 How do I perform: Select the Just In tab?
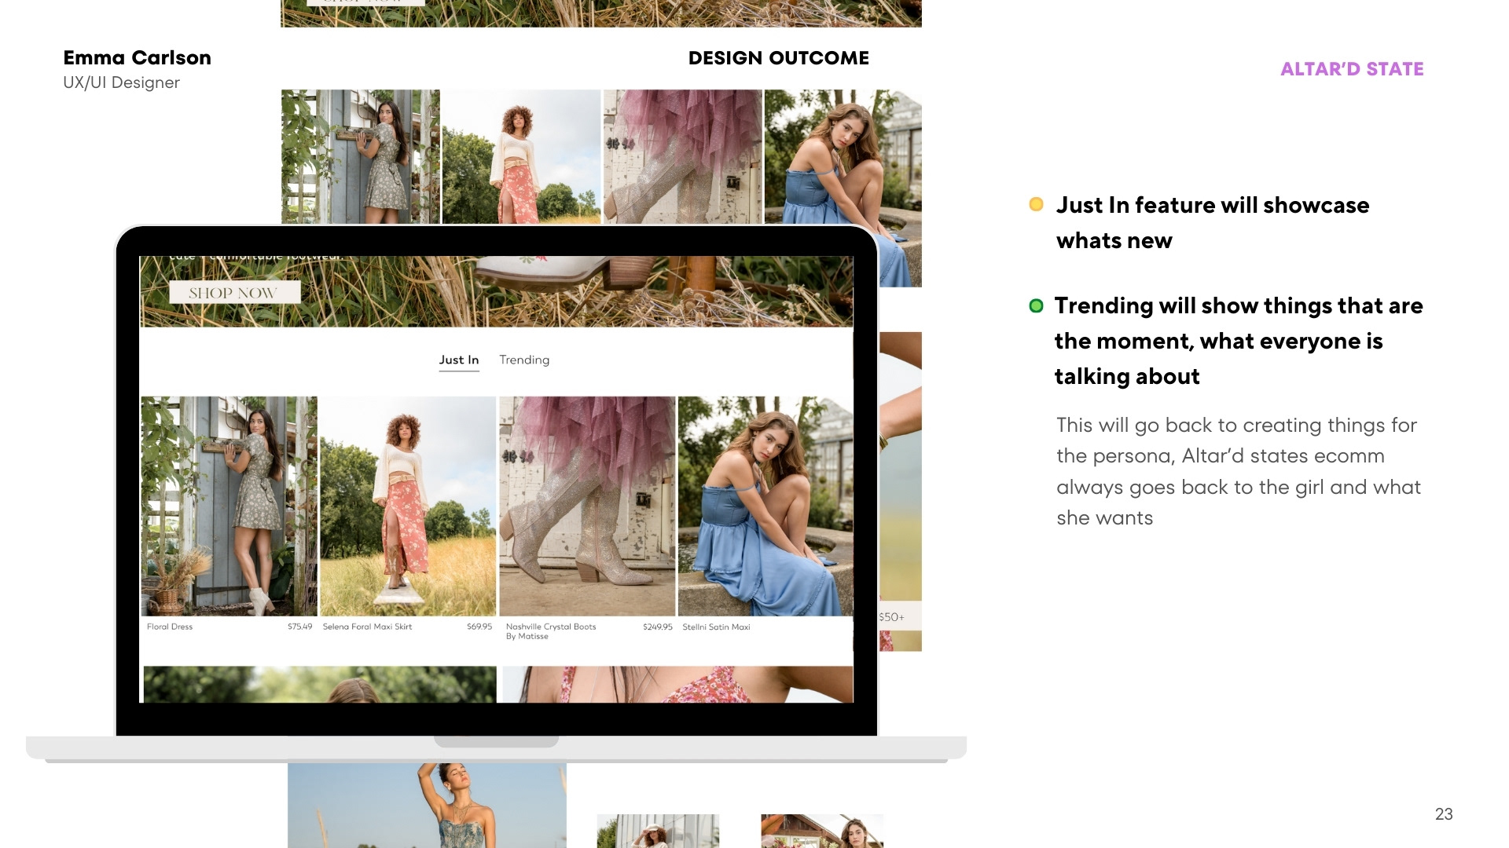pos(458,360)
